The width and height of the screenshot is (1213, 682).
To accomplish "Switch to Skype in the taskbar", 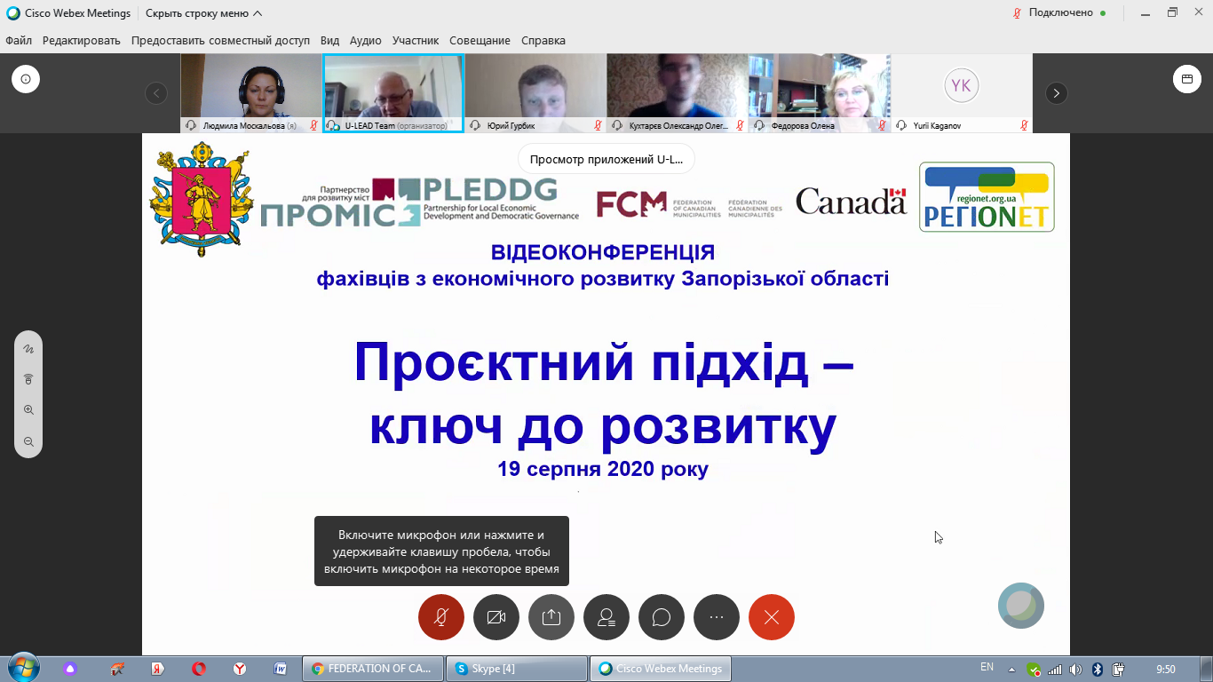I will coord(517,669).
